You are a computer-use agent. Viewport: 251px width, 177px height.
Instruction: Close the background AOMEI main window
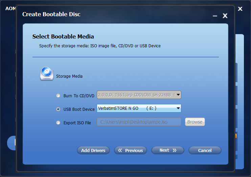pos(240,9)
